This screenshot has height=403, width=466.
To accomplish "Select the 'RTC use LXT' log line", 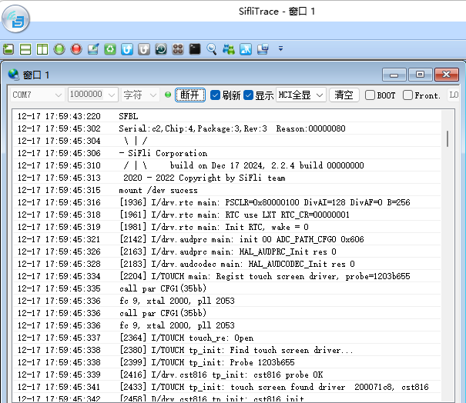I will pos(227,215).
